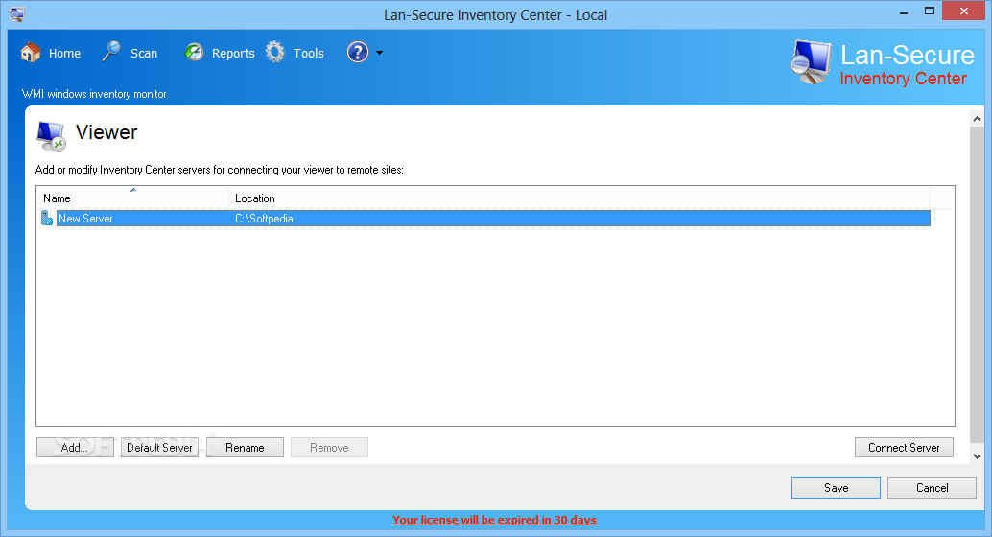The width and height of the screenshot is (992, 537).
Task: Click the Rename button
Action: tap(245, 447)
